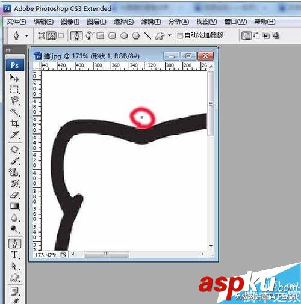
Task: Select the Eraser tool
Action: [x=14, y=195]
